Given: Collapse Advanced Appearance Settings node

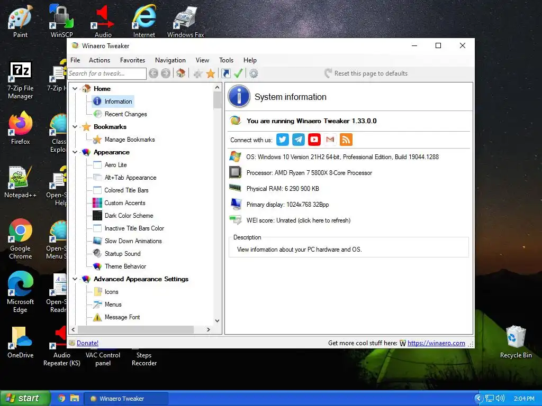Looking at the screenshot, I should [75, 279].
